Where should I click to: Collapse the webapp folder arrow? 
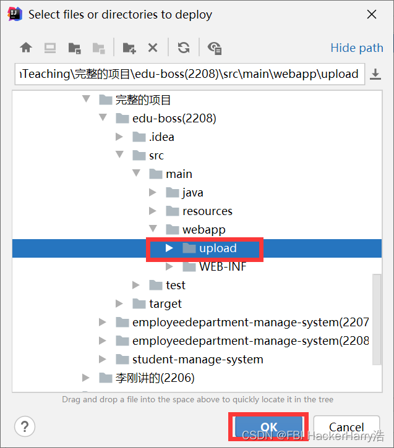point(153,229)
